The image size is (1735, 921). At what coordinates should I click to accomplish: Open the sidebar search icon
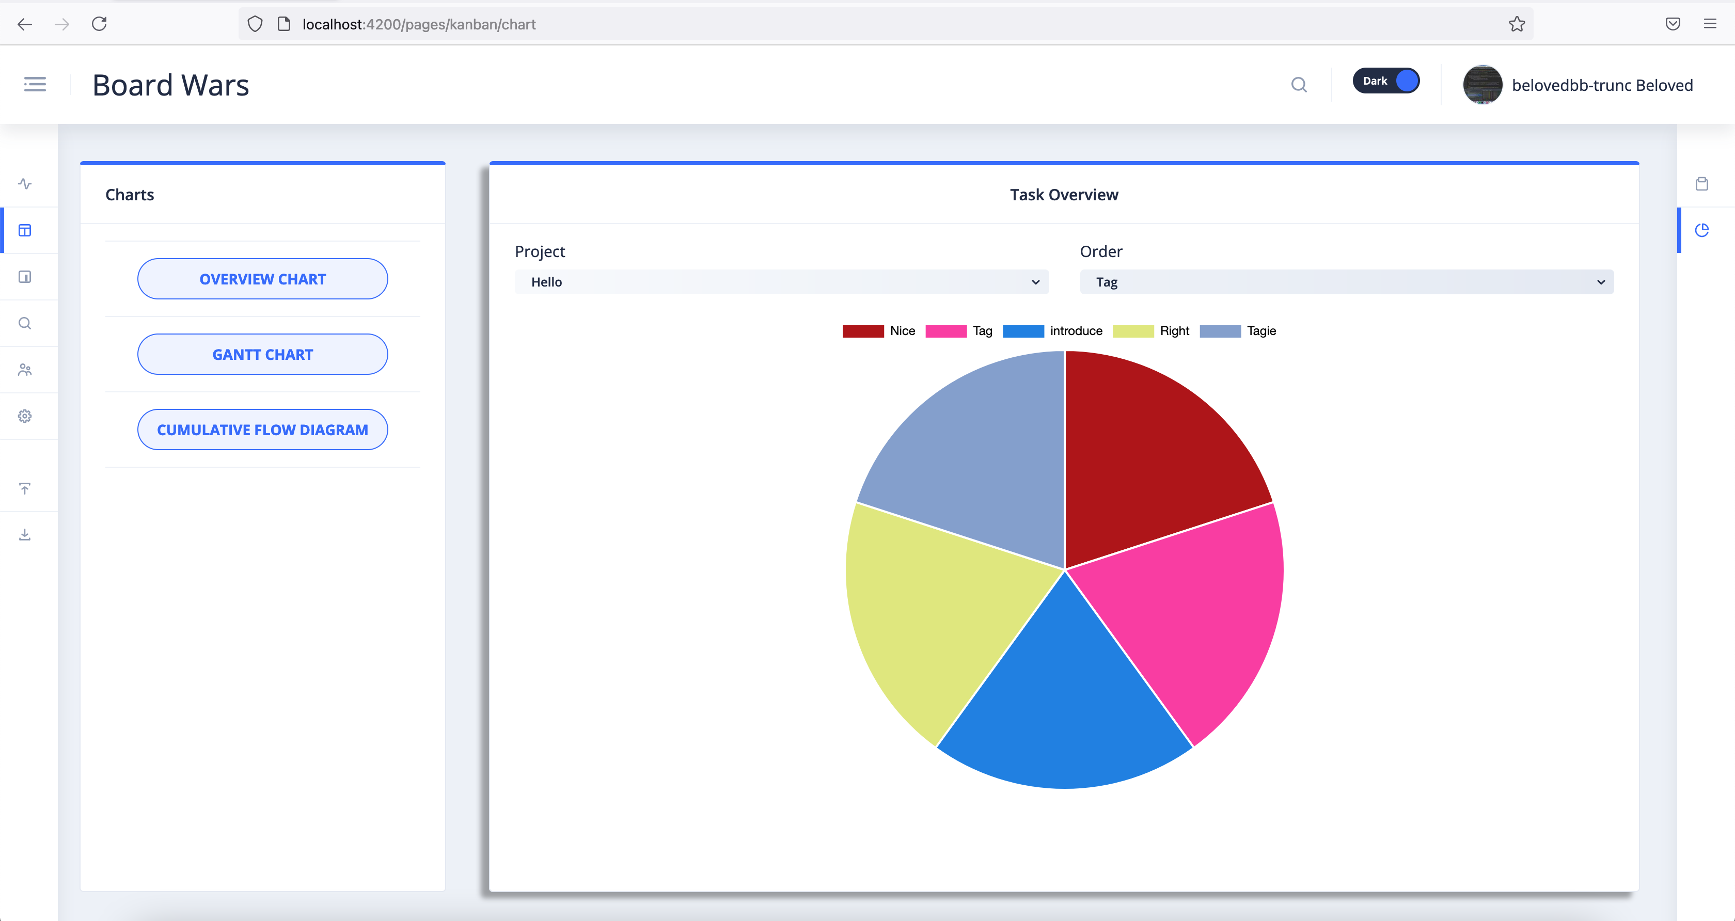25,323
